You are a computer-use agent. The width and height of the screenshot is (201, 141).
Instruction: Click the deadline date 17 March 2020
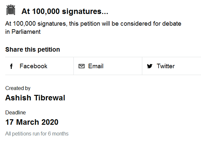pos(32,122)
